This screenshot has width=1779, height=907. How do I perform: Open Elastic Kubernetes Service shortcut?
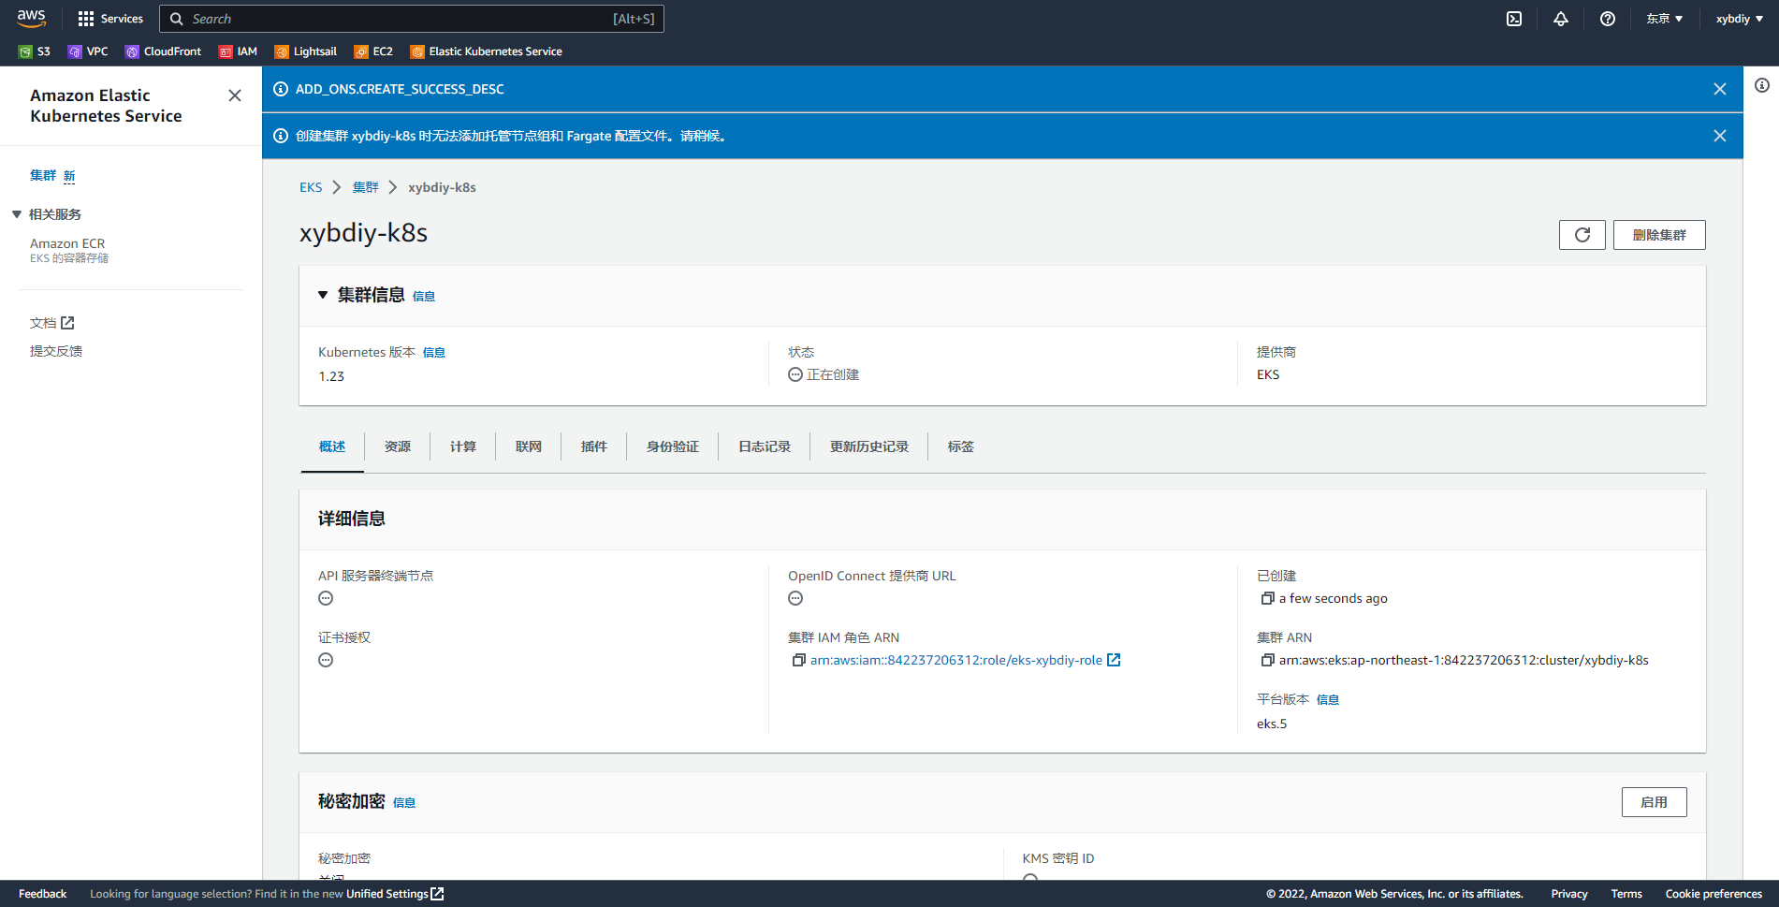tap(486, 51)
